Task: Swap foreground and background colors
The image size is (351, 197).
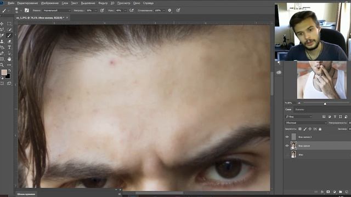Action: click(x=9, y=71)
